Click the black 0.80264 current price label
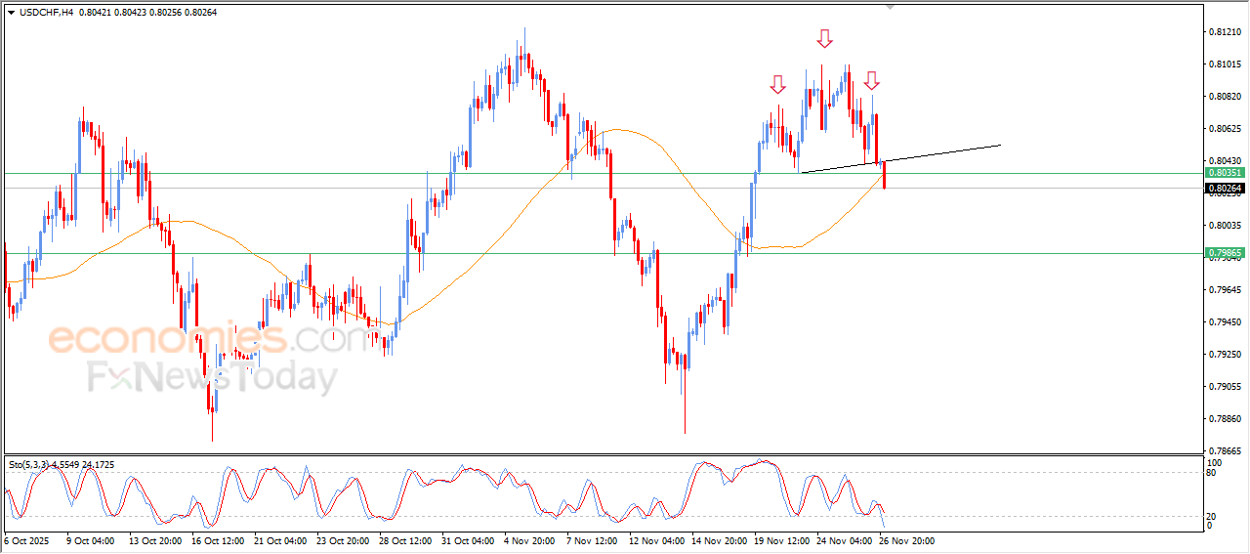The width and height of the screenshot is (1250, 554). (x=1224, y=188)
